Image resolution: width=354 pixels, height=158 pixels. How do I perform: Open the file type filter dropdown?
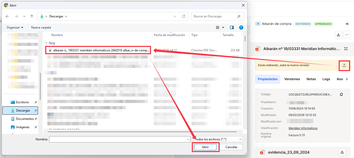[219, 139]
